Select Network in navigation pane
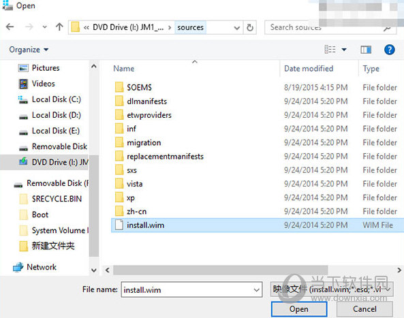Viewport: 404px width, 318px height. tap(42, 268)
